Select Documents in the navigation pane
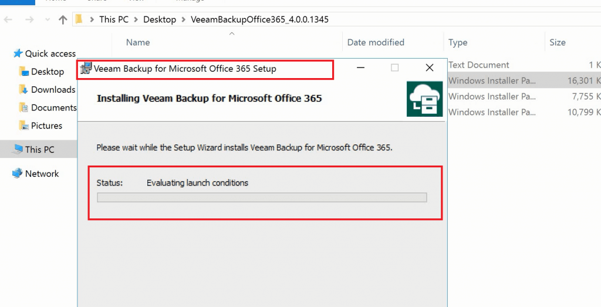Image resolution: width=601 pixels, height=307 pixels. coord(53,107)
